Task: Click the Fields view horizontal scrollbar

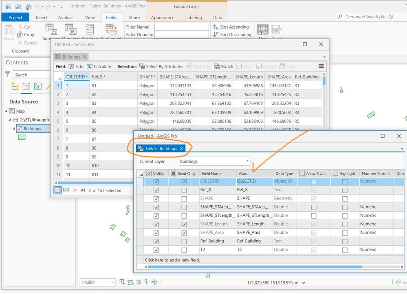Action: (255, 267)
